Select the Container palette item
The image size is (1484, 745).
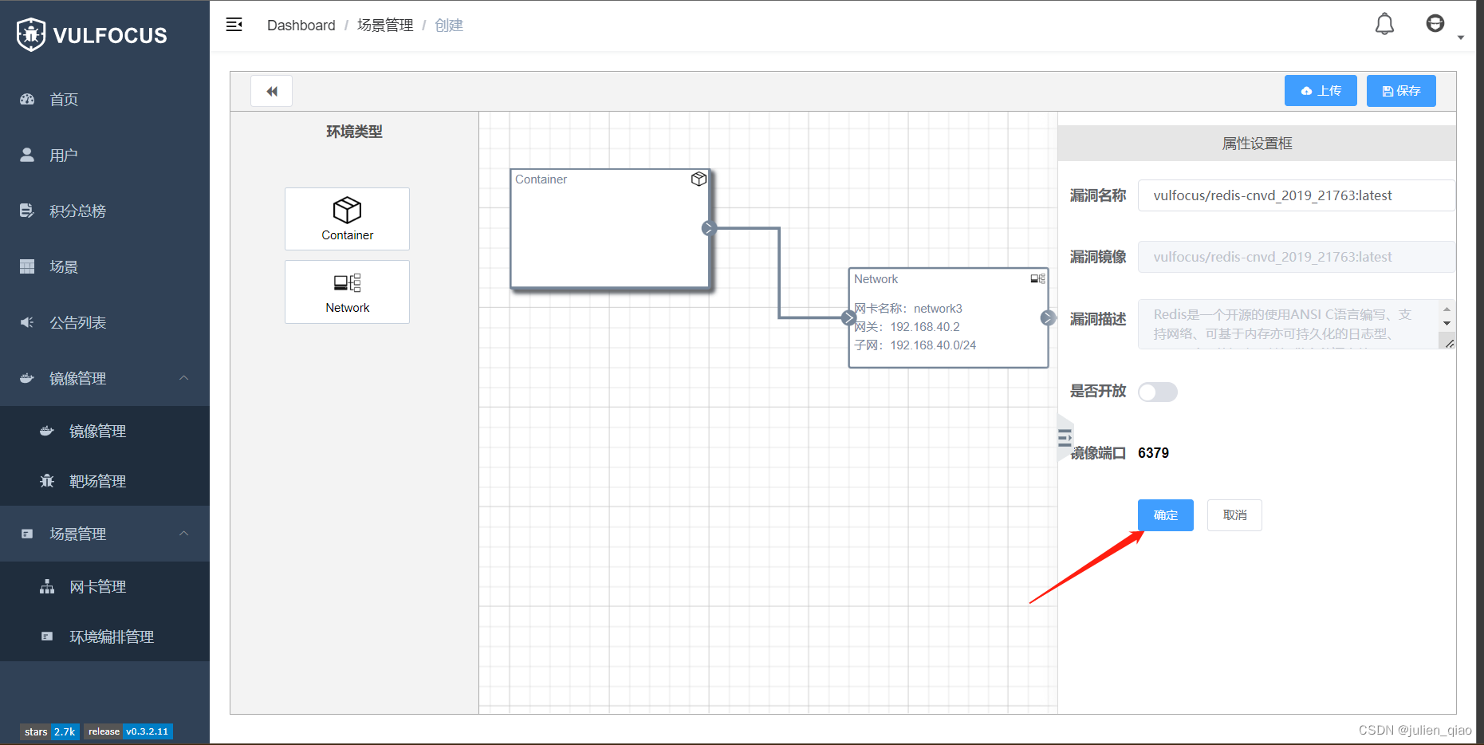click(x=347, y=219)
